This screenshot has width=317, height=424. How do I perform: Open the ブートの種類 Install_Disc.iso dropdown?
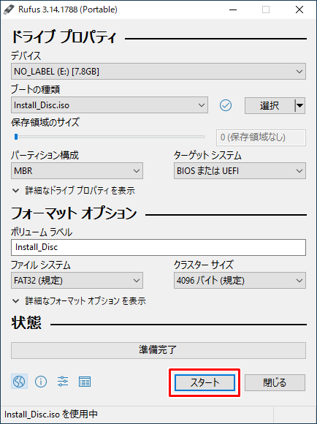click(110, 105)
